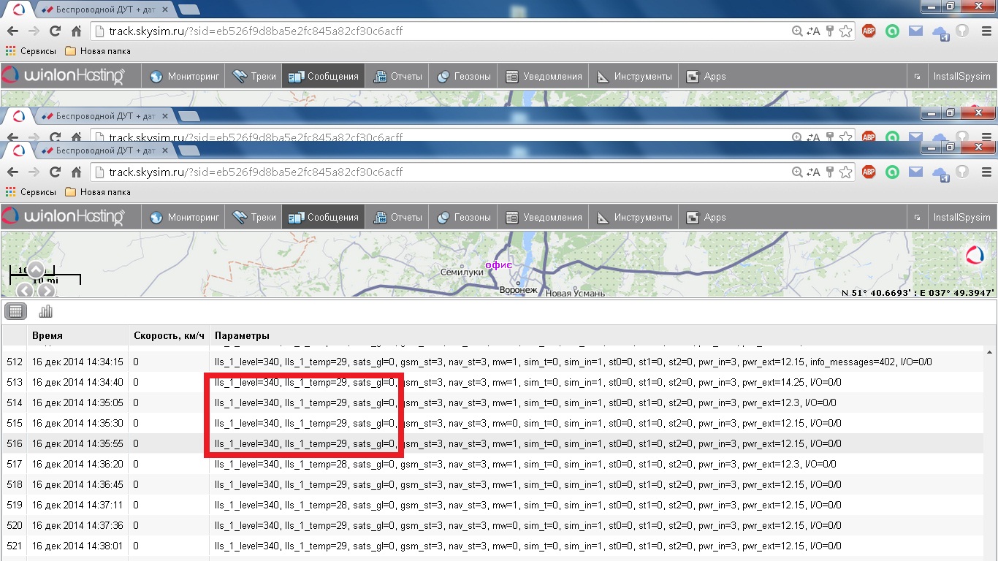
Task: Open the InstallSpysim user menu
Action: point(961,217)
